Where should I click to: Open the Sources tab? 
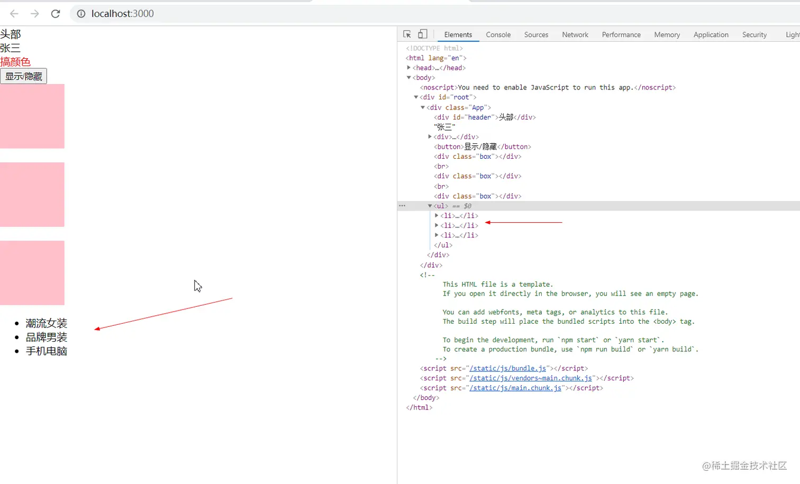(536, 34)
